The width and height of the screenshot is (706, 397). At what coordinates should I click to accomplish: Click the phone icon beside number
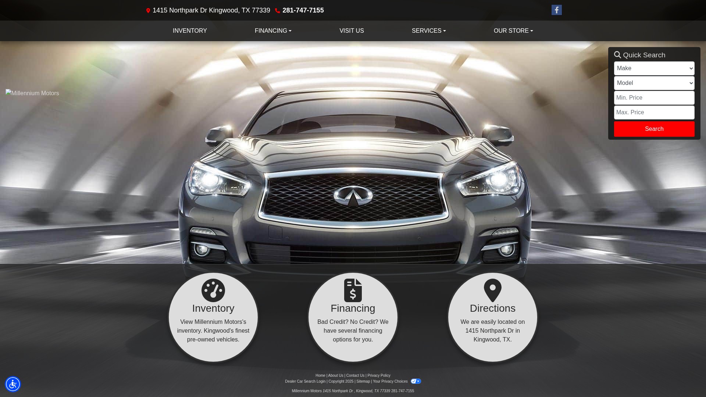(278, 11)
